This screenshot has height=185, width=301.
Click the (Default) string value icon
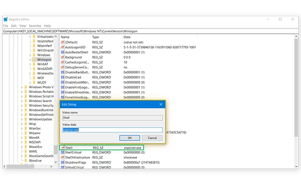click(63, 42)
